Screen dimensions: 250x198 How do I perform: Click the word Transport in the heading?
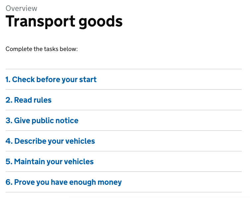pos(40,22)
